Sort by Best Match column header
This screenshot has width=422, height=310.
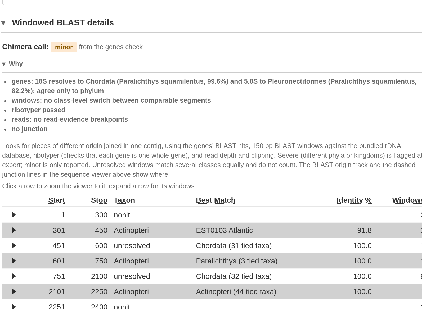(216, 200)
